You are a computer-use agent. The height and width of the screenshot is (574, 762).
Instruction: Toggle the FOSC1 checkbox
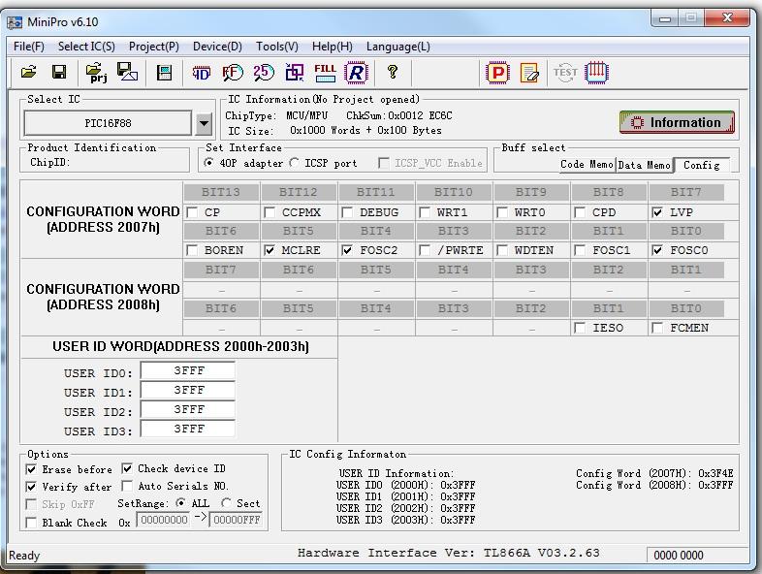580,250
